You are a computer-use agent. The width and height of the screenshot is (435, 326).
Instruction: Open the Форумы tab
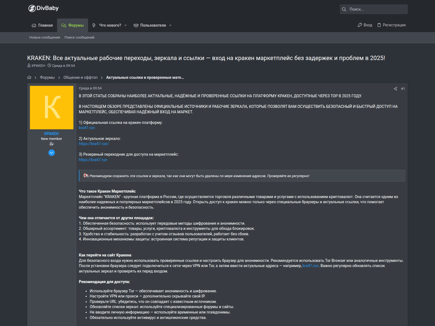click(x=73, y=25)
